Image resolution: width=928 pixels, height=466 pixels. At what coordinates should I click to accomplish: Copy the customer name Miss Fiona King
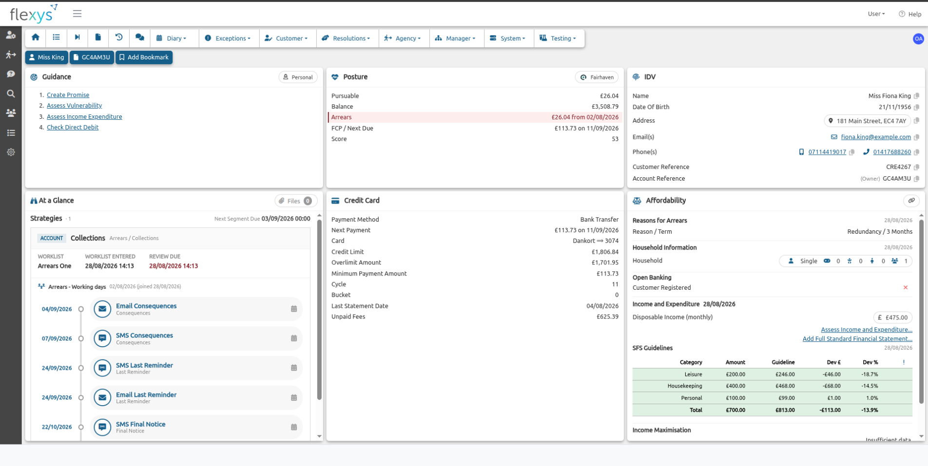917,96
